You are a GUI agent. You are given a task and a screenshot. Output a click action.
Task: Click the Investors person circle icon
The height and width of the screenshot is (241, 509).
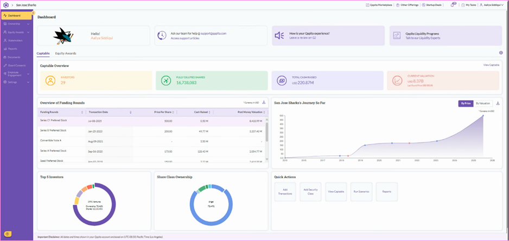tap(50, 80)
